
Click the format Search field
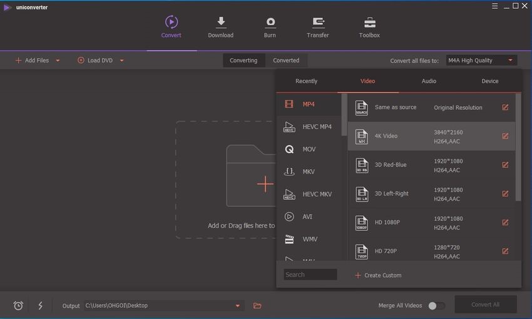point(310,275)
